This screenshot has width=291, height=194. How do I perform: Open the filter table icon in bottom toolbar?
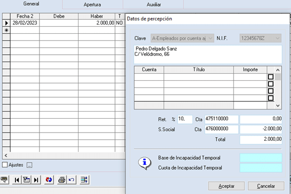pyautogui.click(x=27, y=180)
